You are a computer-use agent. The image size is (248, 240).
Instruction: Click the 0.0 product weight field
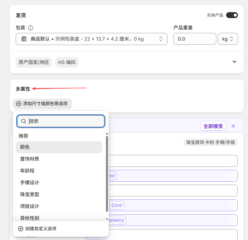pos(195,39)
